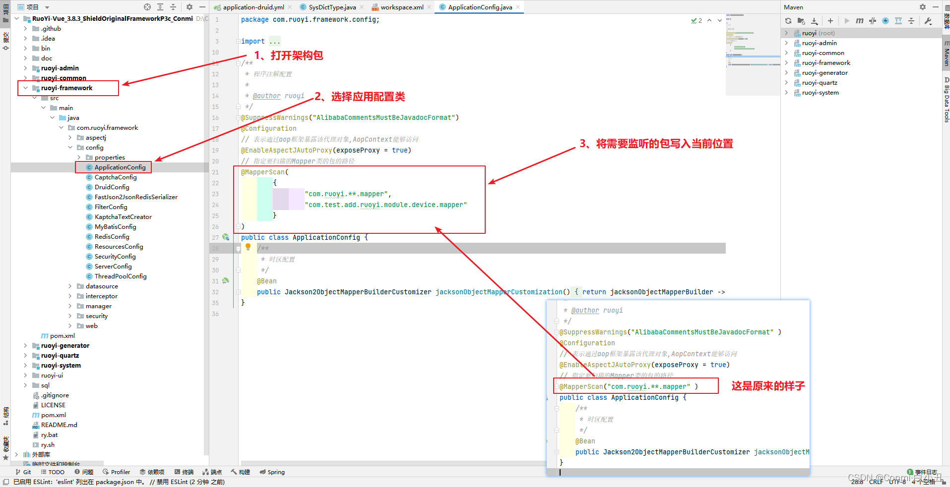Open the 终端 terminal tool window

click(184, 472)
